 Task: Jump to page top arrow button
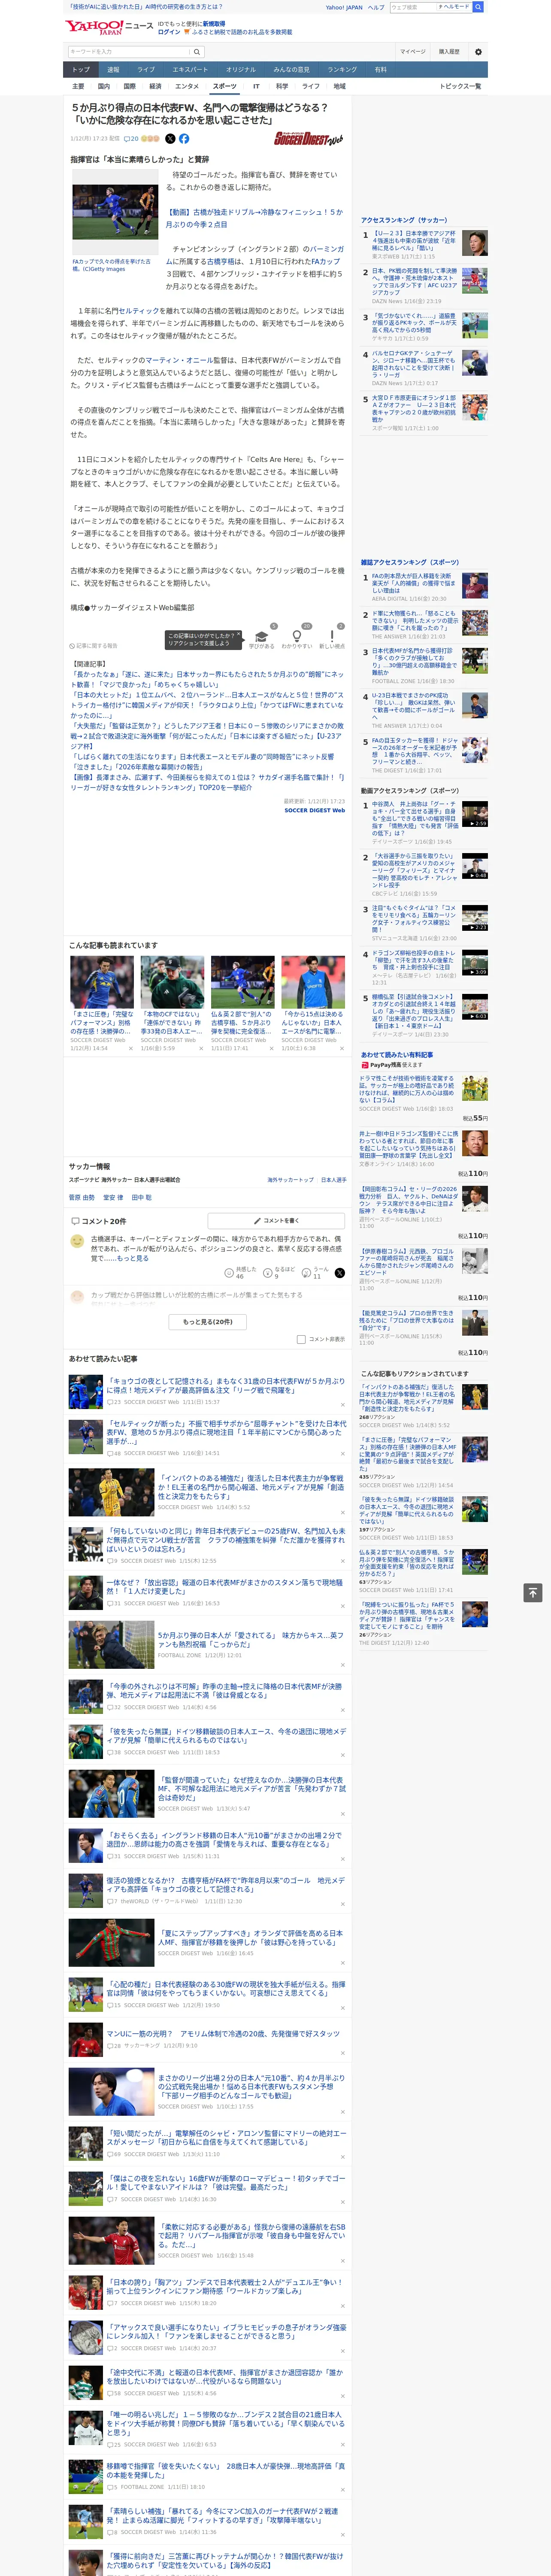533,1593
